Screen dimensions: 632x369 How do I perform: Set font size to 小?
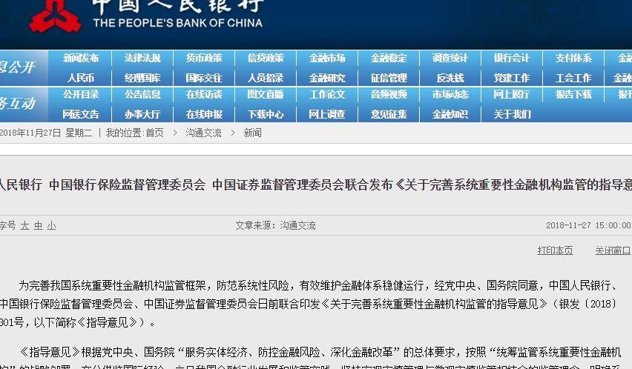(52, 225)
